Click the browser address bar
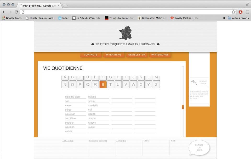Viewport: 251px width, 159px height. pos(126,12)
